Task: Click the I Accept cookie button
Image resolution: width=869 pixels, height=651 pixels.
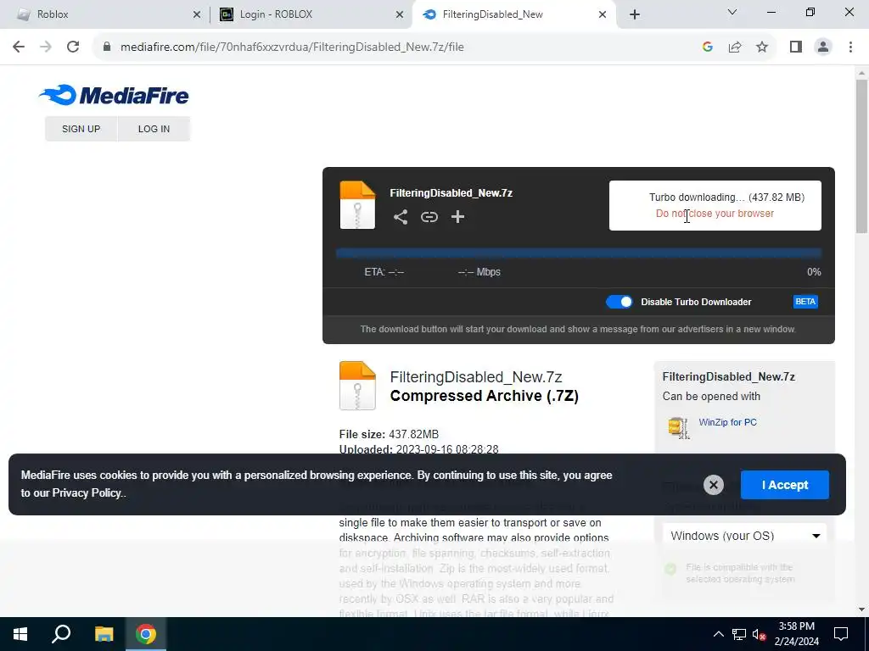Action: pos(785,485)
